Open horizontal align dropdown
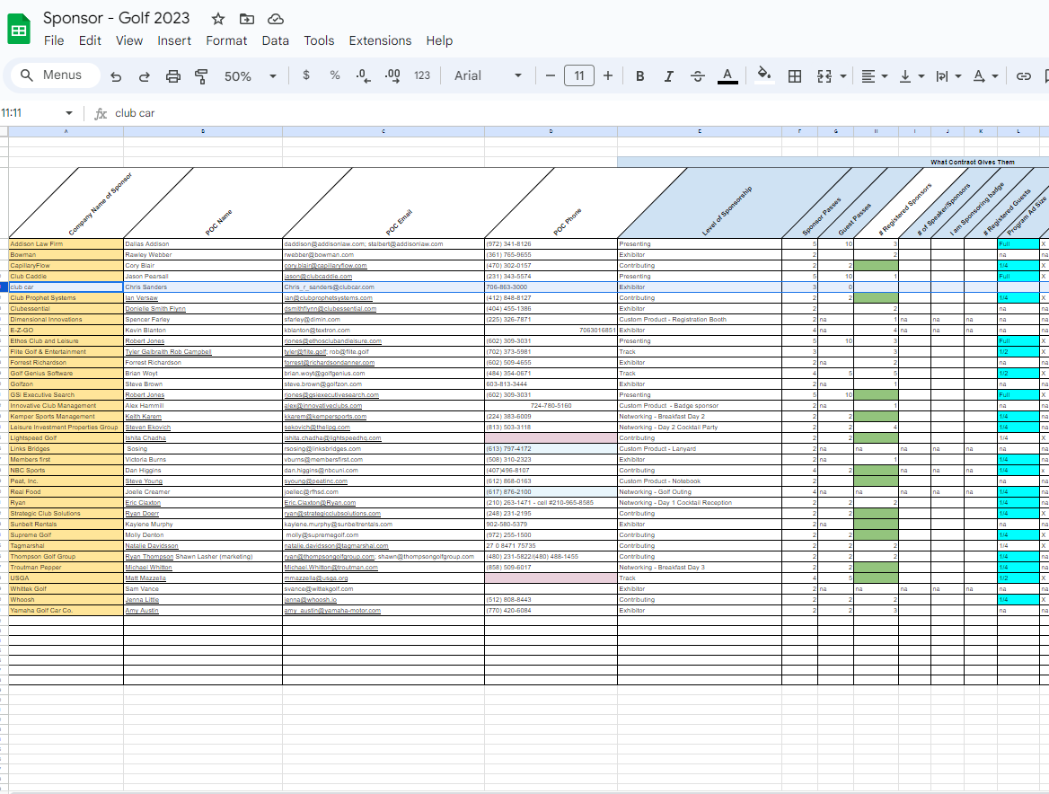This screenshot has height=794, width=1049. tap(875, 76)
